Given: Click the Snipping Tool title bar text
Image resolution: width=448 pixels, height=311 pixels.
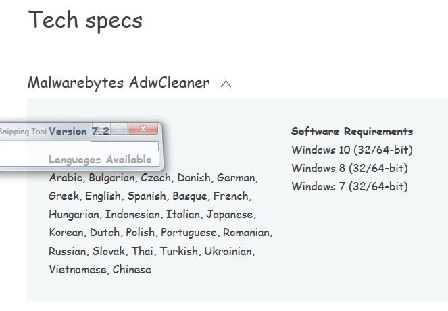Looking at the screenshot, I should pyautogui.click(x=23, y=131).
